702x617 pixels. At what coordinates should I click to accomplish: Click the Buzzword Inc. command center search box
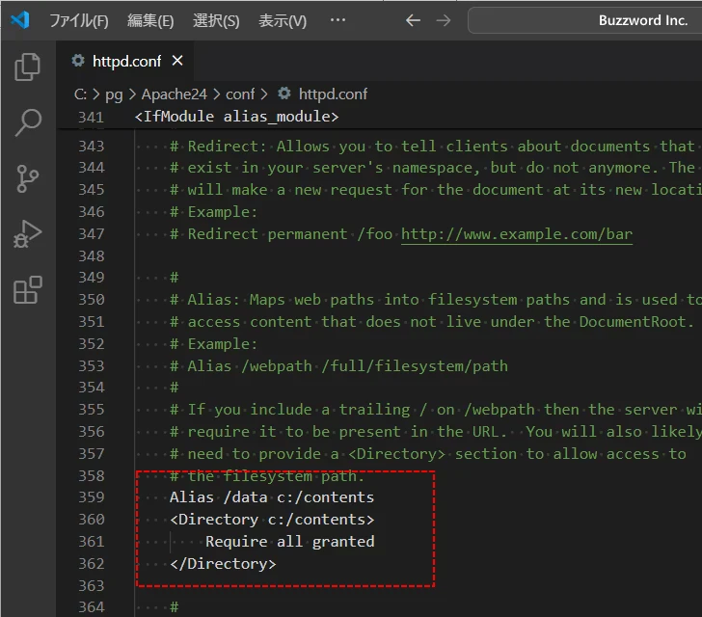pyautogui.click(x=584, y=20)
